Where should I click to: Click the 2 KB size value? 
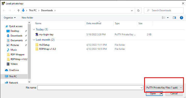click(x=149, y=35)
